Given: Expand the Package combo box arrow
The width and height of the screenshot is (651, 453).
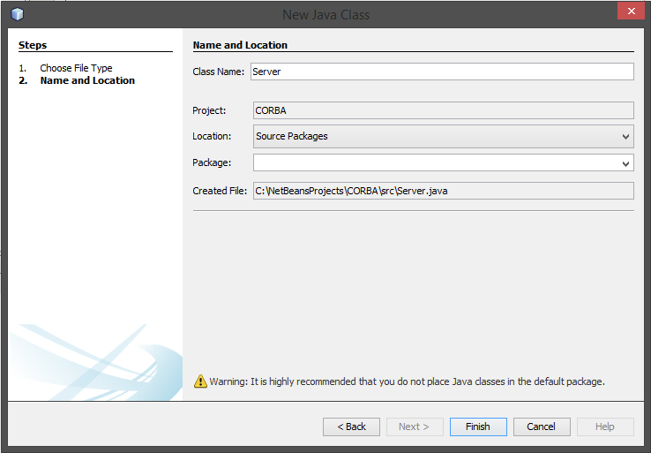Looking at the screenshot, I should [x=625, y=163].
